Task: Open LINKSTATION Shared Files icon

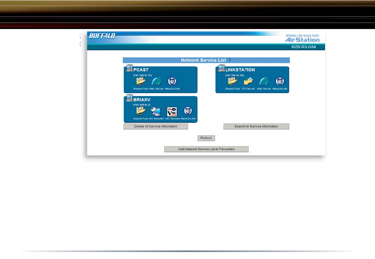Action: (232, 81)
